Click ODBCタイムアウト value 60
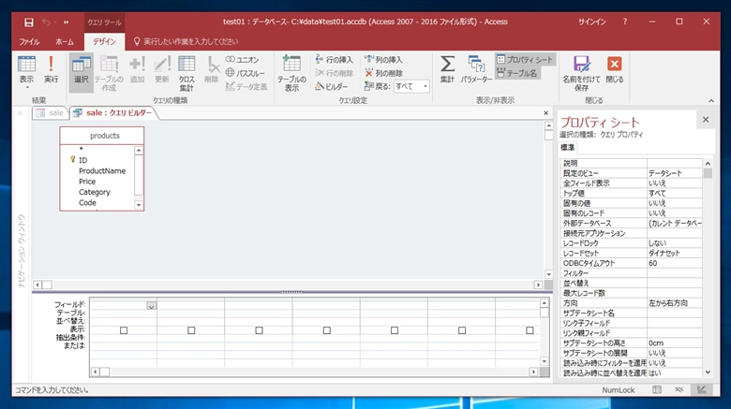Viewport: 731px width, 409px height. tap(674, 263)
